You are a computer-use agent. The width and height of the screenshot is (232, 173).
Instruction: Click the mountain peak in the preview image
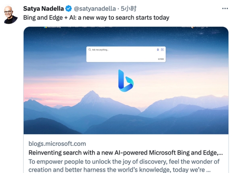pyautogui.click(x=90, y=95)
